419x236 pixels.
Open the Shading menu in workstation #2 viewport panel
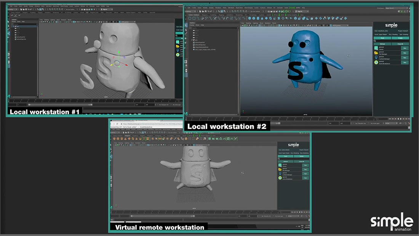tap(249, 23)
